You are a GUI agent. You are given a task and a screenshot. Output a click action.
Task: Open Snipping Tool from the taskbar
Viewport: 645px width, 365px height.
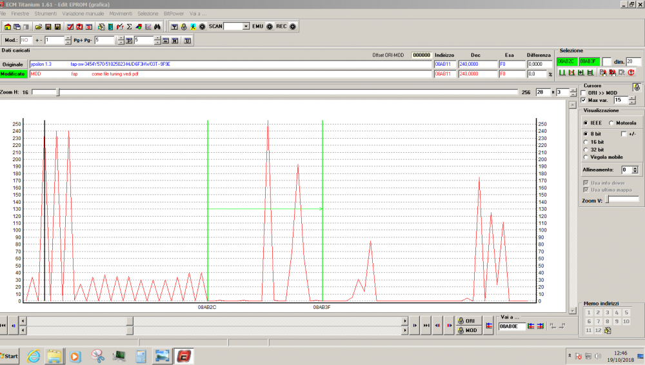97,355
